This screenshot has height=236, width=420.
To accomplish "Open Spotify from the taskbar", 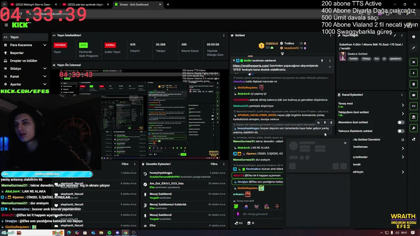I will pyautogui.click(x=110, y=233).
